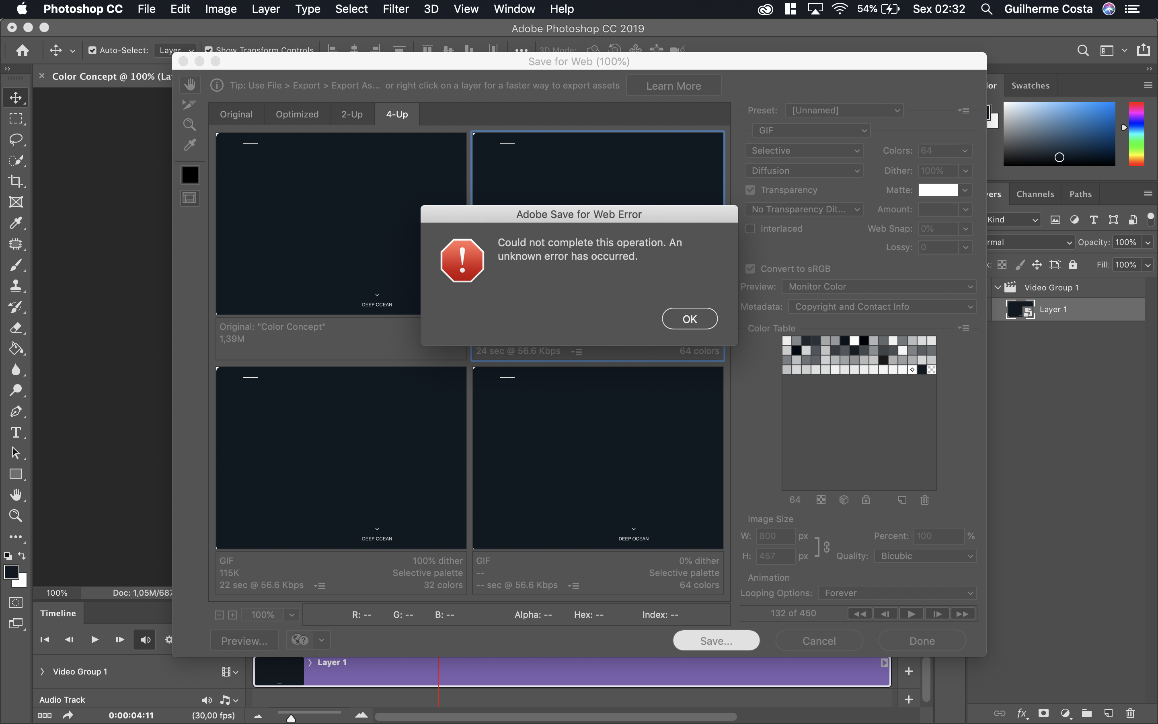Viewport: 1158px width, 724px height.
Task: Click the Matte white color swatch
Action: 938,190
